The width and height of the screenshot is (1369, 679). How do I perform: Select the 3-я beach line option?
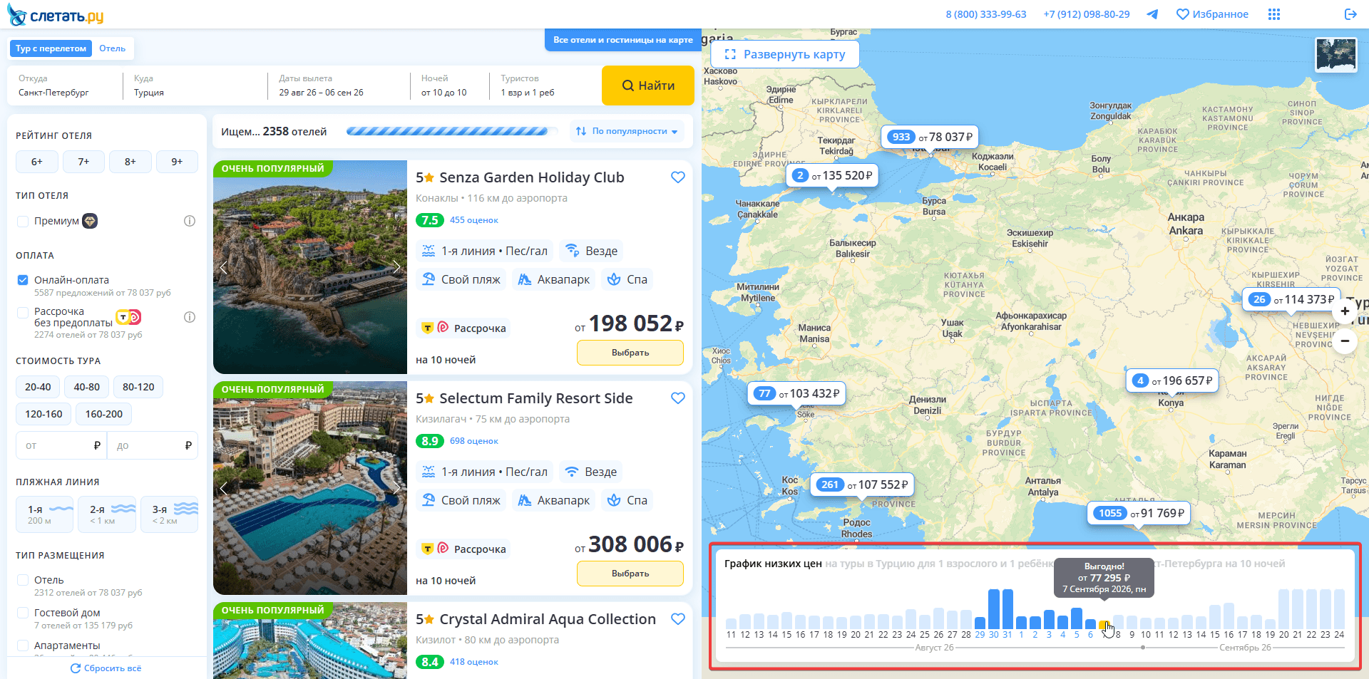click(170, 514)
